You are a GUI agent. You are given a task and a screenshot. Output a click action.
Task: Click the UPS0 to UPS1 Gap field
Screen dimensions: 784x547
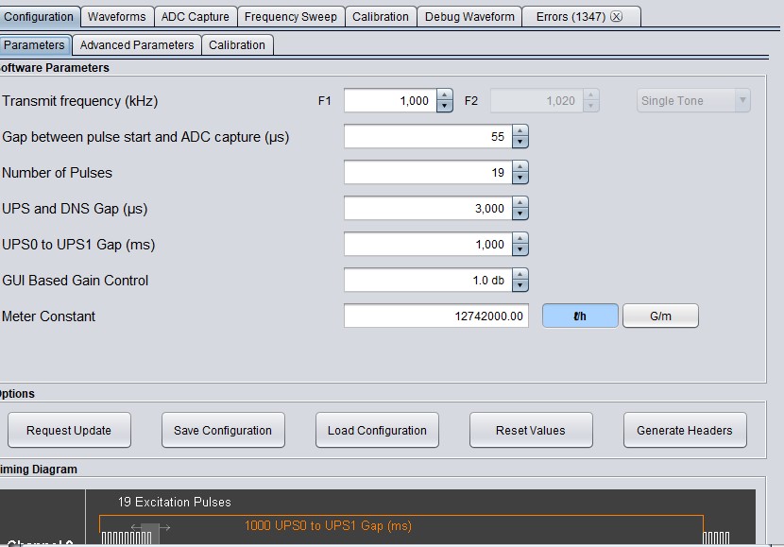coord(429,245)
